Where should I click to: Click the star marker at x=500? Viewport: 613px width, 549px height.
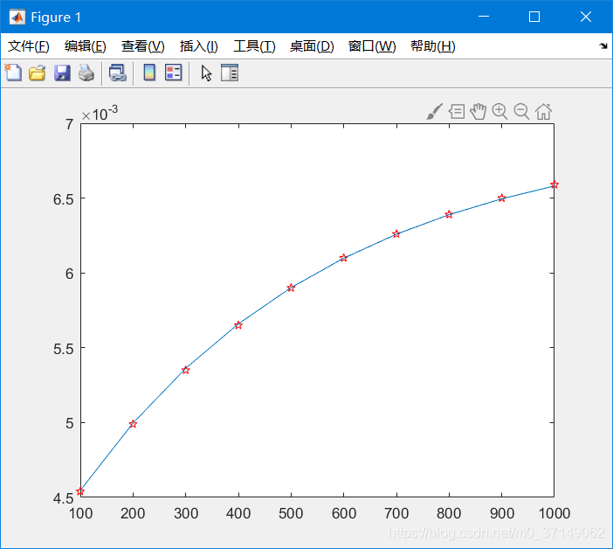291,288
